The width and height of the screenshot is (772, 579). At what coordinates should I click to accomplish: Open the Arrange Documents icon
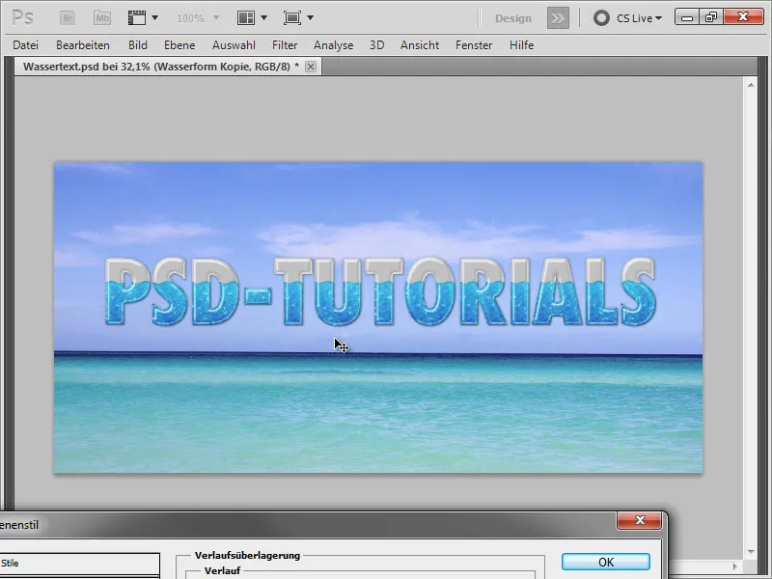246,18
